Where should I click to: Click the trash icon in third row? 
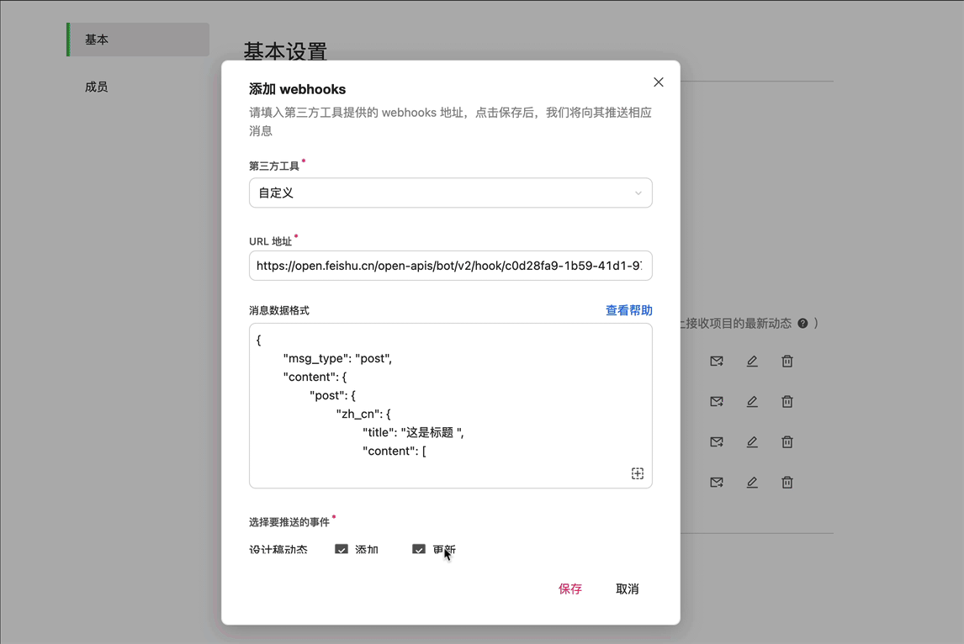click(787, 442)
